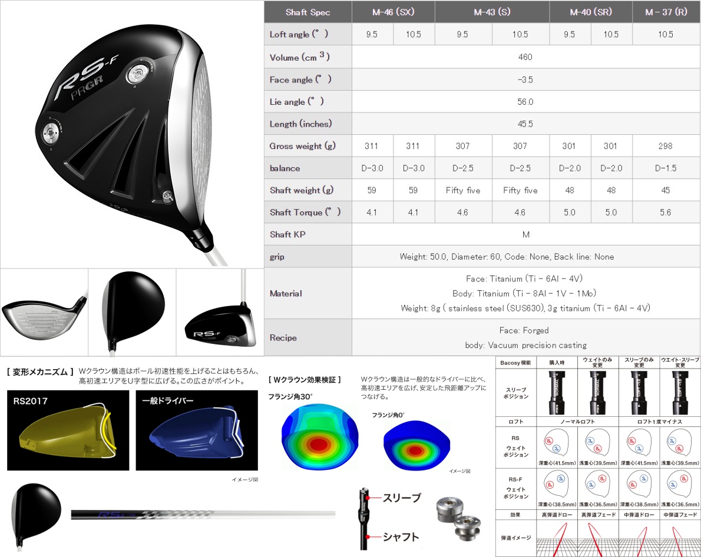This screenshot has height=557, width=701.
Task: Open the blue 一般ドライバー diagram
Action: coord(197,430)
